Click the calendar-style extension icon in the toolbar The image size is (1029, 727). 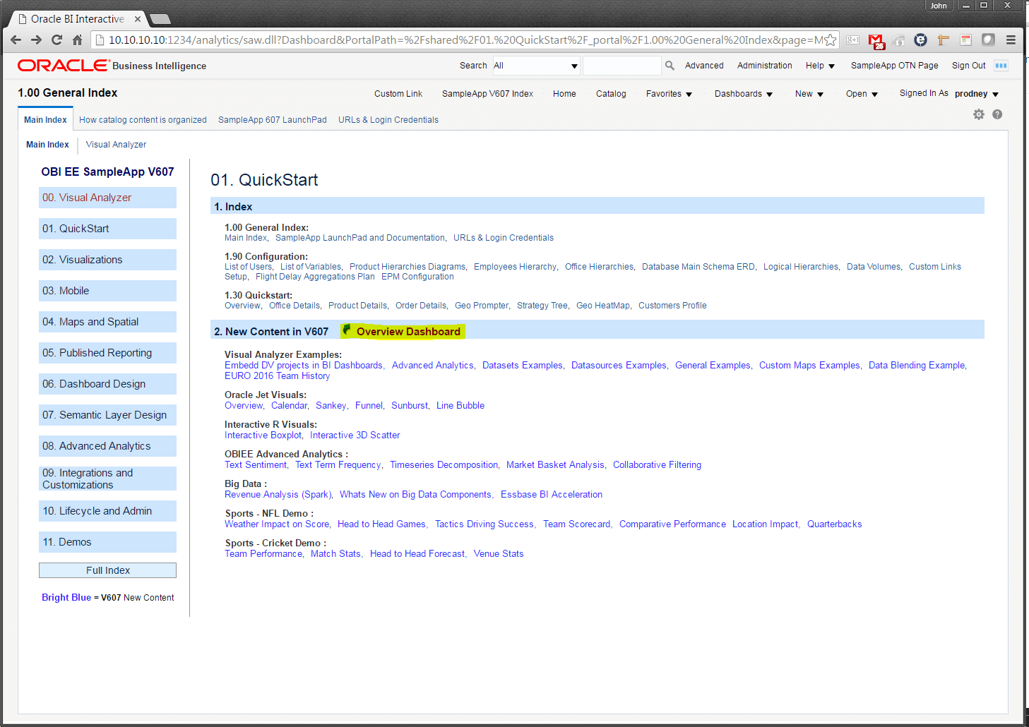click(965, 40)
